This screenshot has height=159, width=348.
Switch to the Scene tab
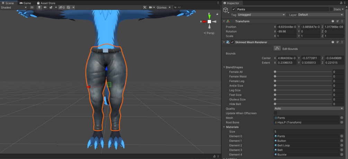pyautogui.click(x=8, y=3)
